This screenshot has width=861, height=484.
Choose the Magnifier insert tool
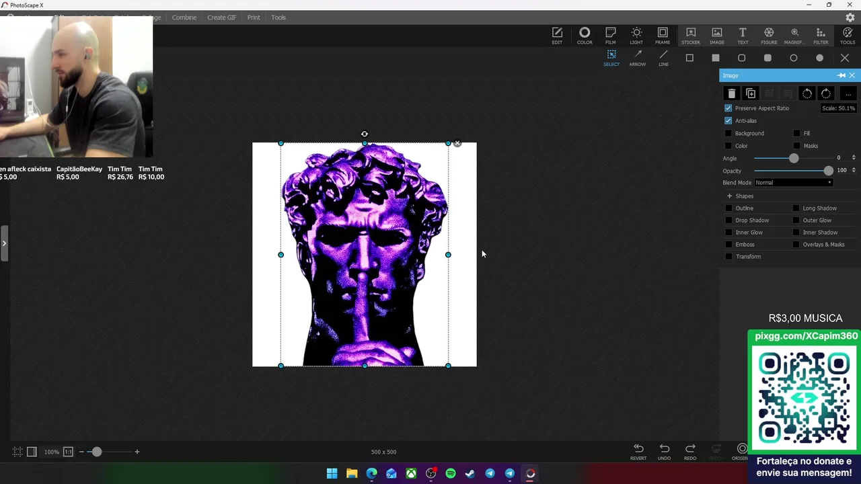click(794, 36)
